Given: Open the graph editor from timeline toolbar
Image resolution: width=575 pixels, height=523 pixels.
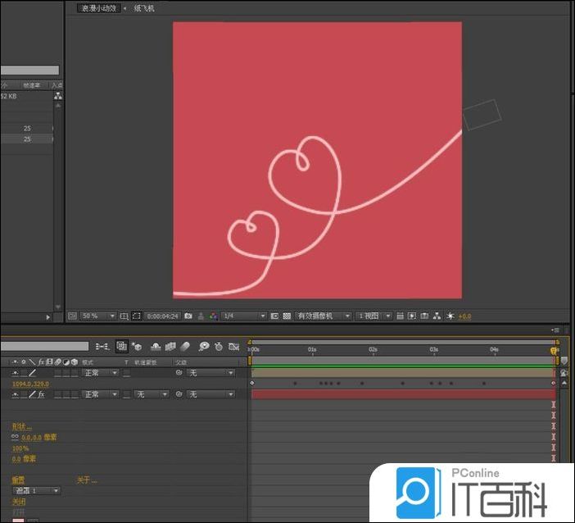Looking at the screenshot, I should (x=234, y=347).
